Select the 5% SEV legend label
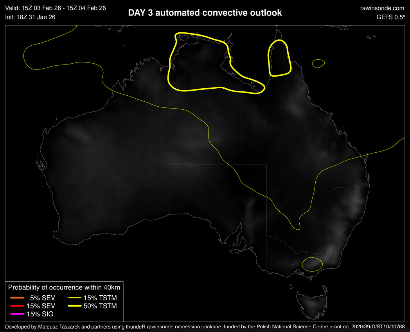This screenshot has height=332, width=410. pos(42,298)
